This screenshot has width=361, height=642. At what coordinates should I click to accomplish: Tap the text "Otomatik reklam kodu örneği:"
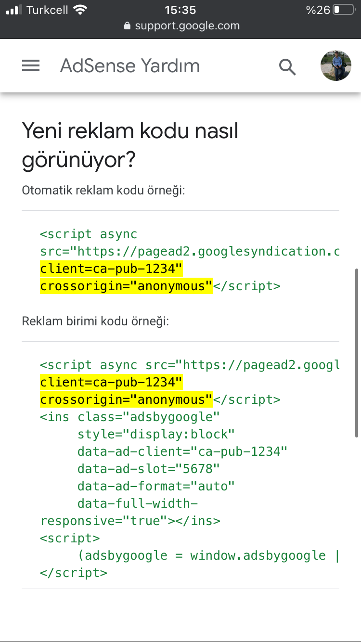[103, 190]
